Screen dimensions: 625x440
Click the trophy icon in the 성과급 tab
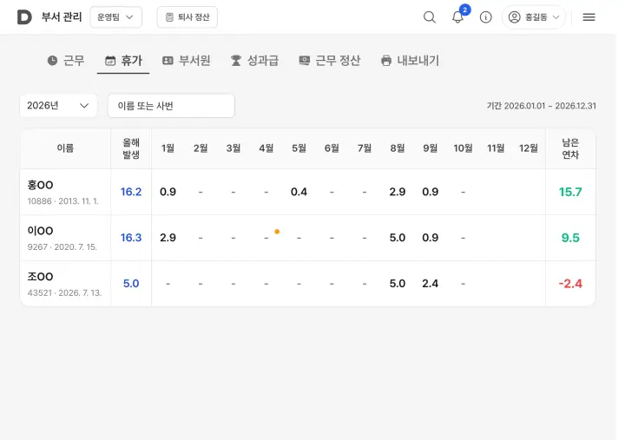(236, 61)
